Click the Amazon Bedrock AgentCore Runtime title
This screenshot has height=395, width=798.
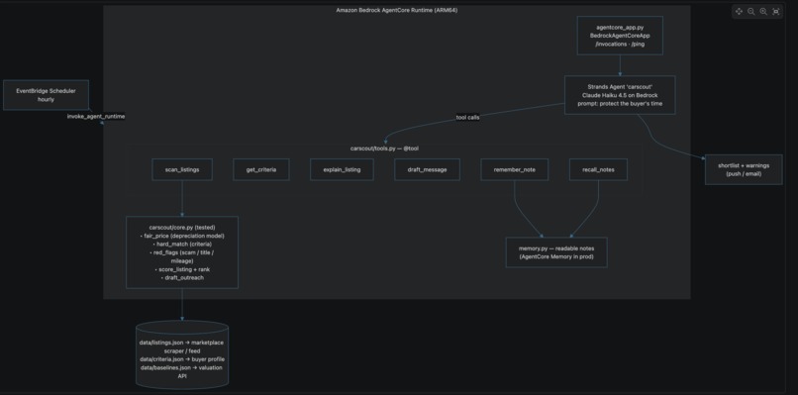pos(397,10)
